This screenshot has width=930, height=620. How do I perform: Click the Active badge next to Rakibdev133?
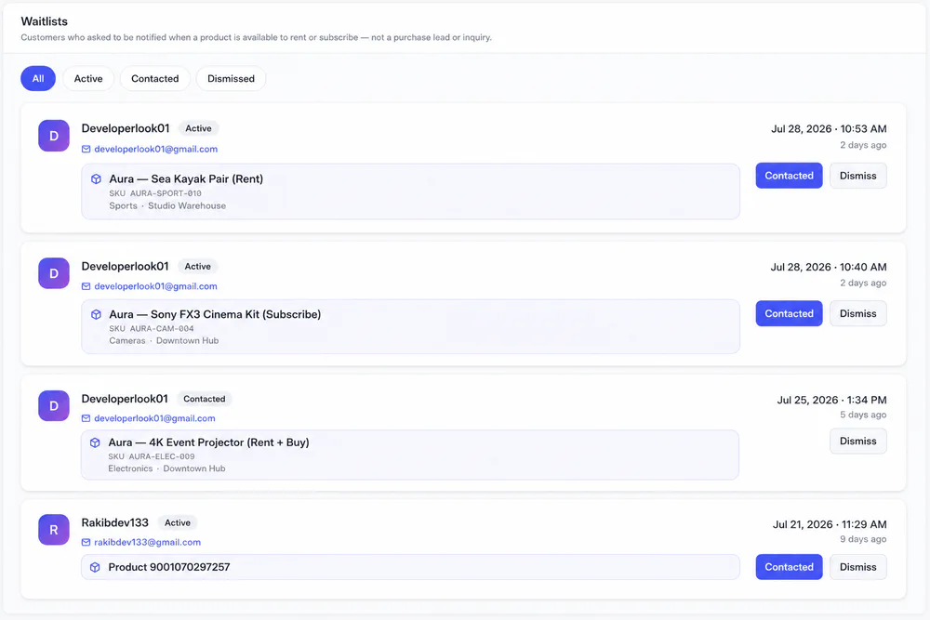(x=178, y=522)
